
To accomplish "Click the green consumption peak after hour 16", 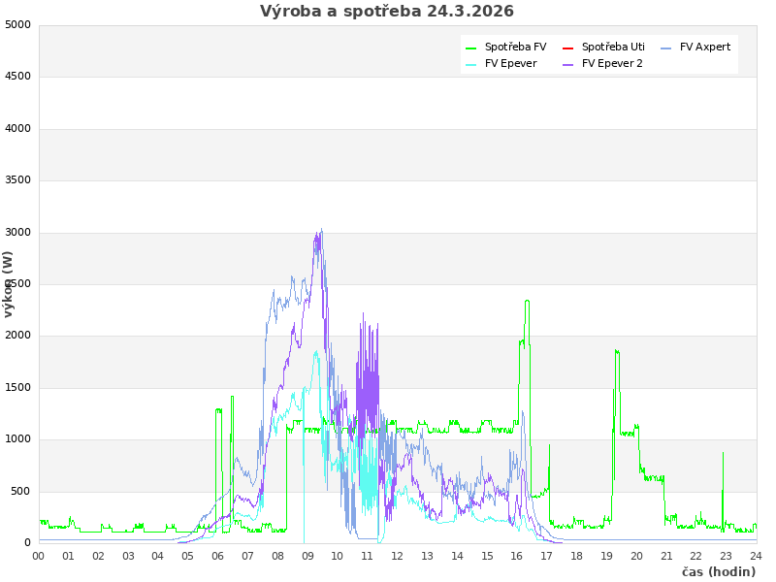I will click(x=527, y=302).
